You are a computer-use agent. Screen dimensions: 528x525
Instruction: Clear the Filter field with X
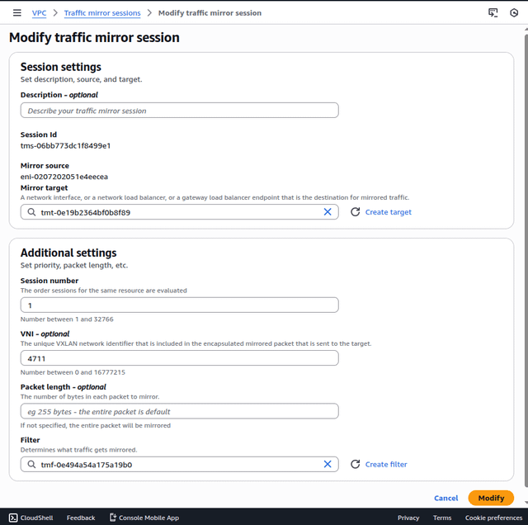328,465
